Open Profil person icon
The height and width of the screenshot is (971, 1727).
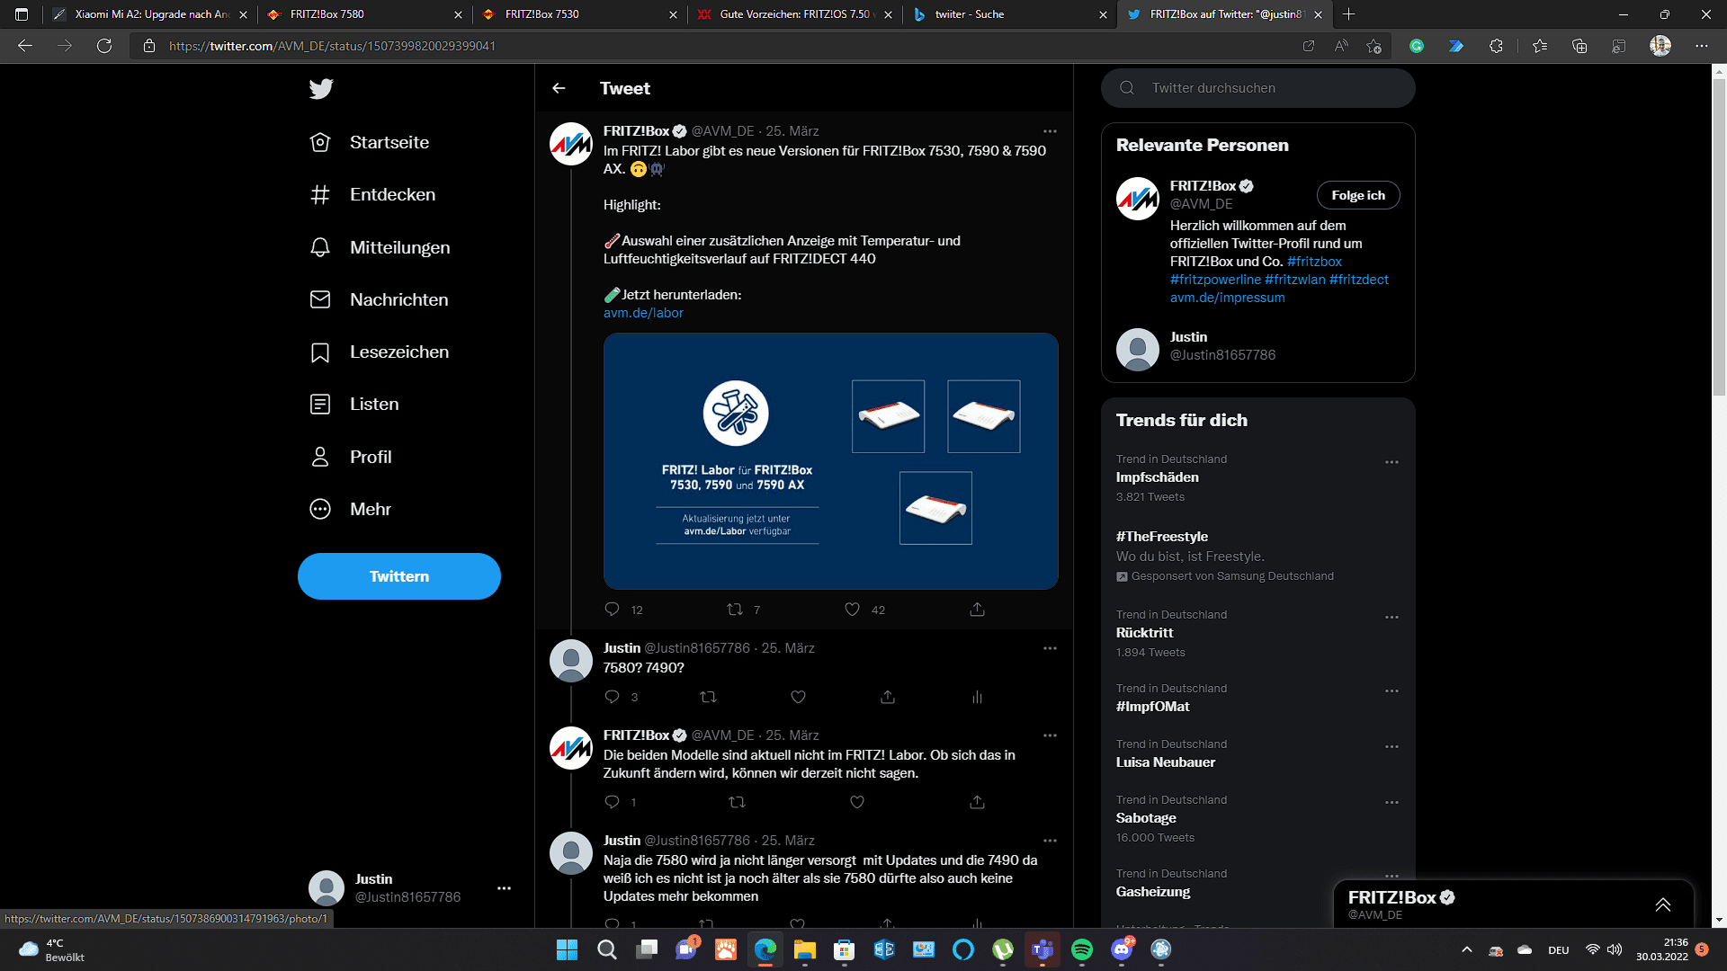[320, 457]
